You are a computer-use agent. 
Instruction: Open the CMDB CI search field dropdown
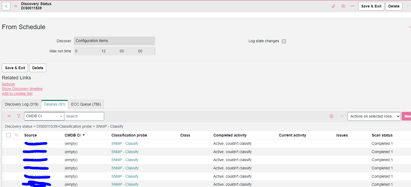pyautogui.click(x=44, y=116)
